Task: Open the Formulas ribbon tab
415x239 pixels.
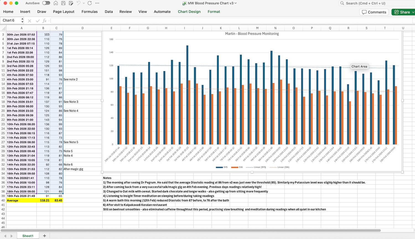Action: 89,12
